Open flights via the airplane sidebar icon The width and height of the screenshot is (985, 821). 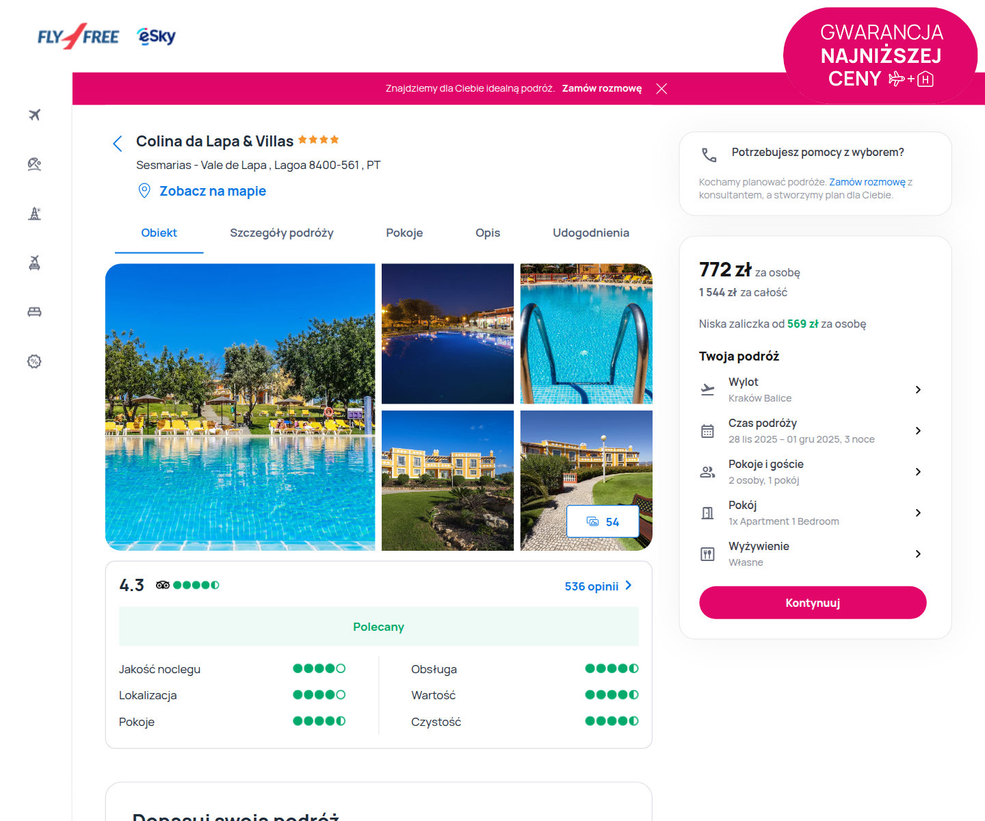tap(35, 115)
